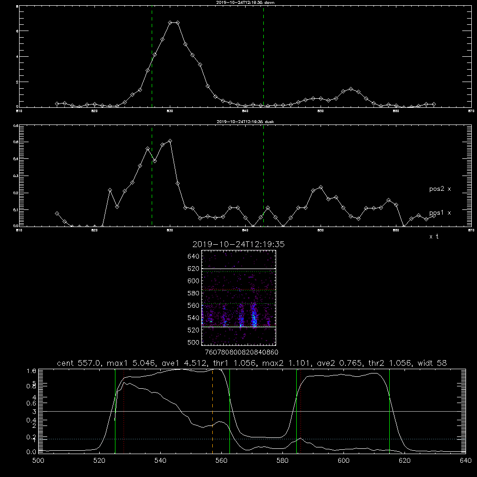Click the second green dashed marker in dawn plot
The image size is (477, 477).
click(x=263, y=57)
